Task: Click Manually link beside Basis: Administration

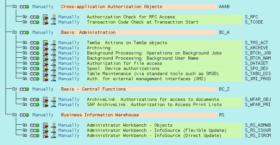Action: (43, 32)
